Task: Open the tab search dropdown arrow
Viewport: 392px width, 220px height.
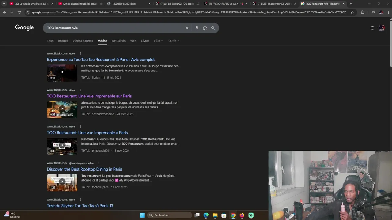Action: pos(4,4)
